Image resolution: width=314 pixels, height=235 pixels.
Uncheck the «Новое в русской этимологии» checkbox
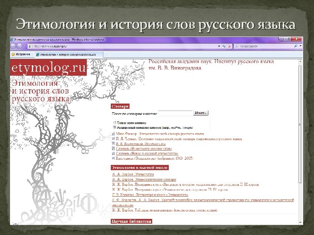tap(113, 153)
